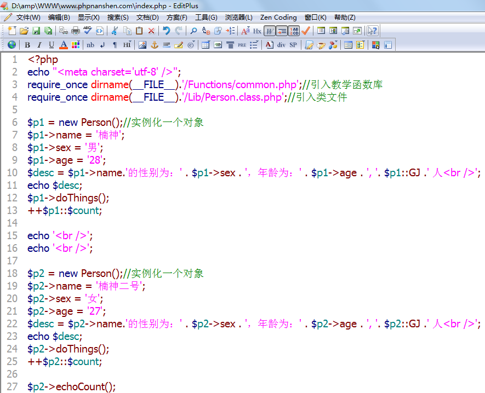Toggle full screen view icon

point(357,31)
